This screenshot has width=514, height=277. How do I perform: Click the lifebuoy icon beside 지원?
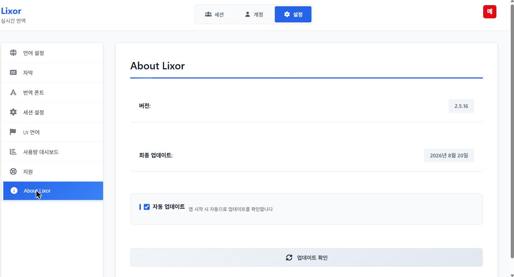(x=13, y=172)
